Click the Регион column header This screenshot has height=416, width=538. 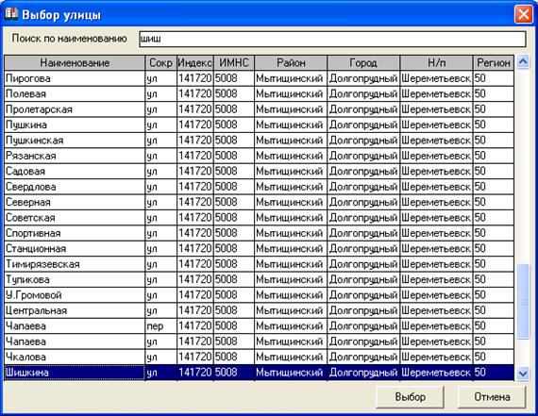(494, 63)
